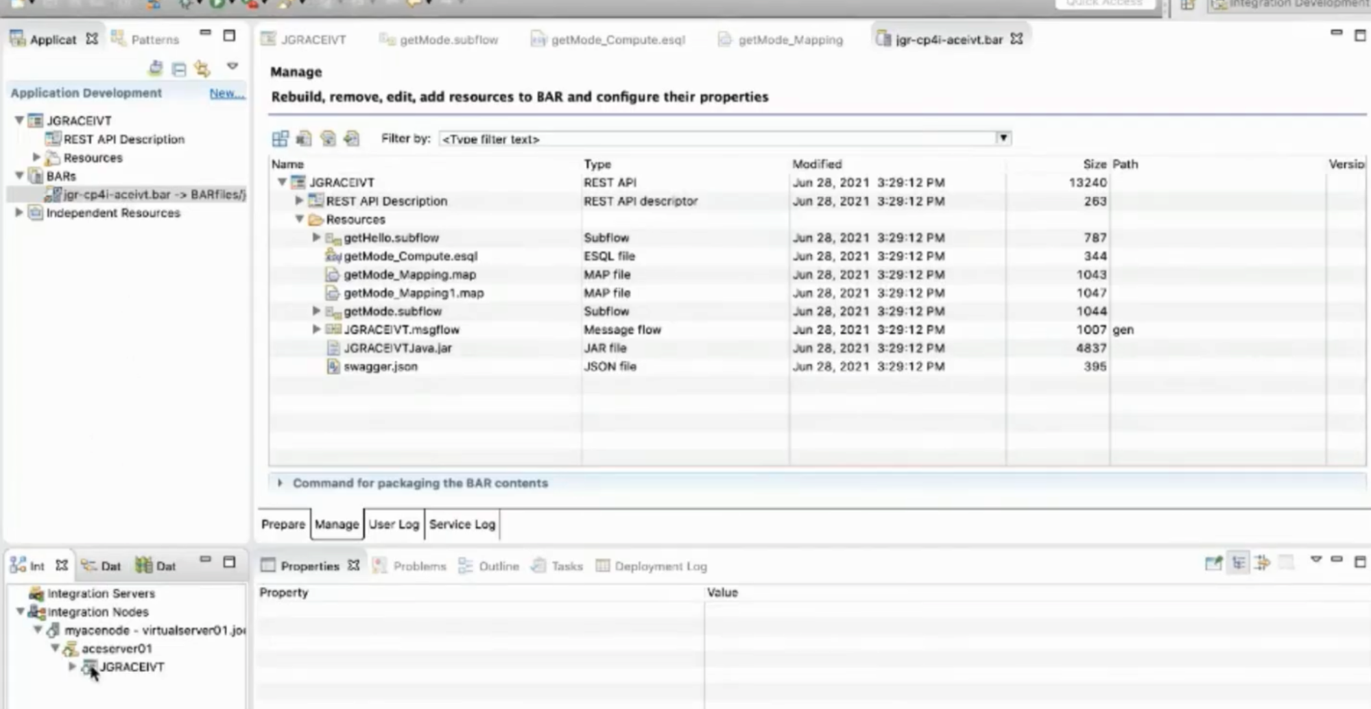
Task: Select the swagger.json row in BAR contents
Action: (x=381, y=366)
